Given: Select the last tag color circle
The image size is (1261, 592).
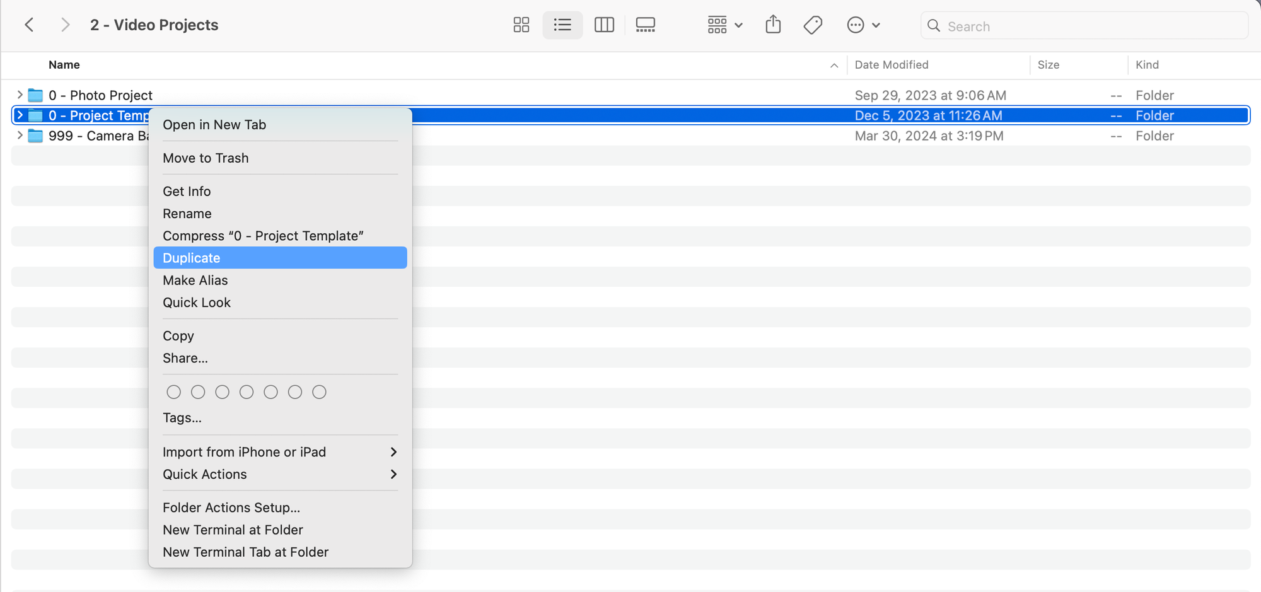Looking at the screenshot, I should 319,392.
